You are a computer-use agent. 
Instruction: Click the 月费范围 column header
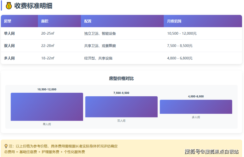tap(174, 21)
